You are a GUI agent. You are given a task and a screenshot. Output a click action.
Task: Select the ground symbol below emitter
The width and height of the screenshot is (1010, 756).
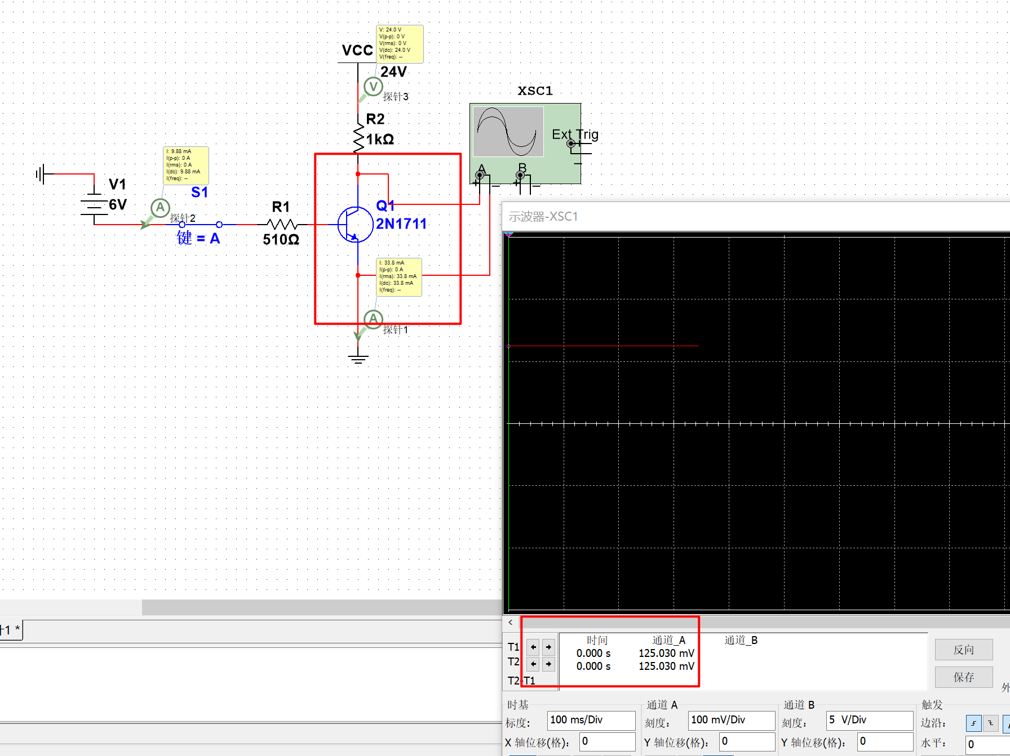click(x=358, y=359)
